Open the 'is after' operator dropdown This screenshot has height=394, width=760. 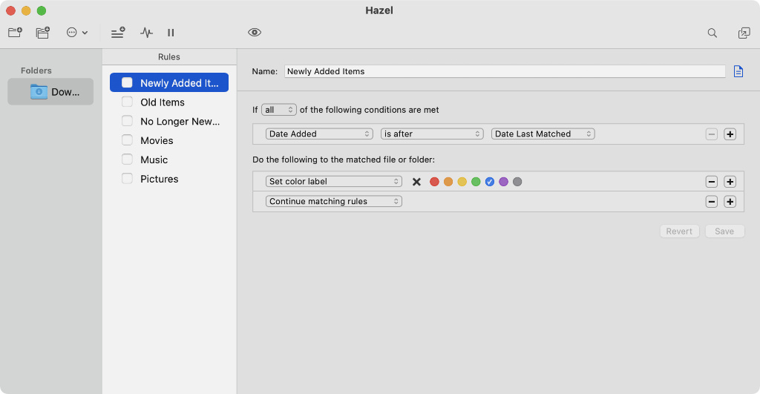point(432,134)
